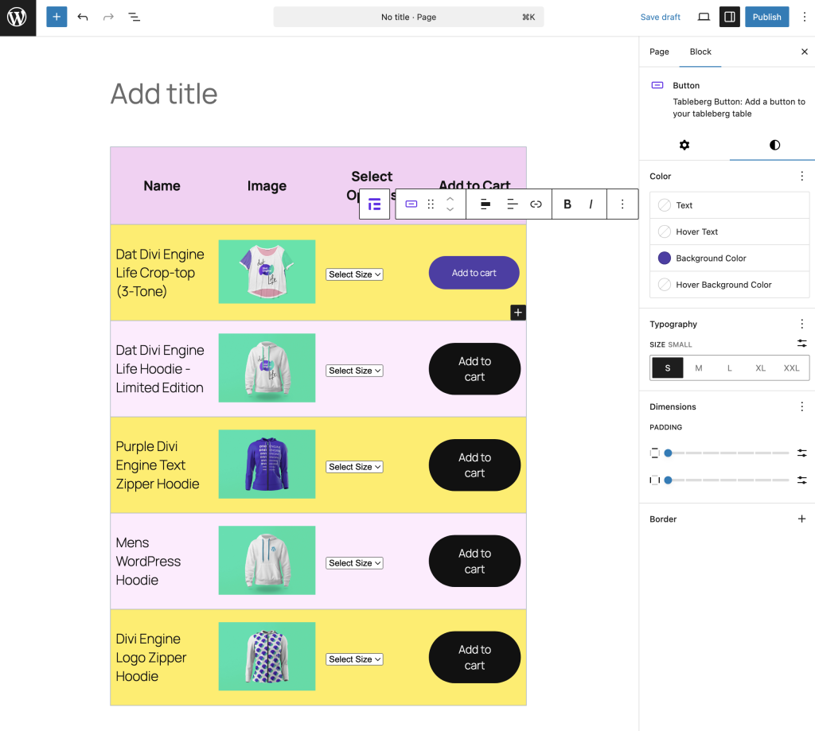Image resolution: width=815 pixels, height=731 pixels.
Task: Open the Color panel options menu
Action: [801, 176]
